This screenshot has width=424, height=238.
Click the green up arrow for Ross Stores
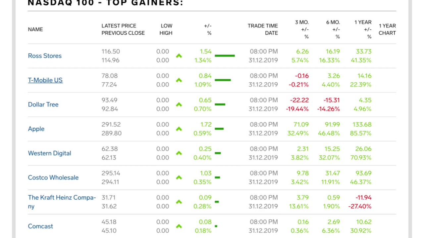(179, 56)
